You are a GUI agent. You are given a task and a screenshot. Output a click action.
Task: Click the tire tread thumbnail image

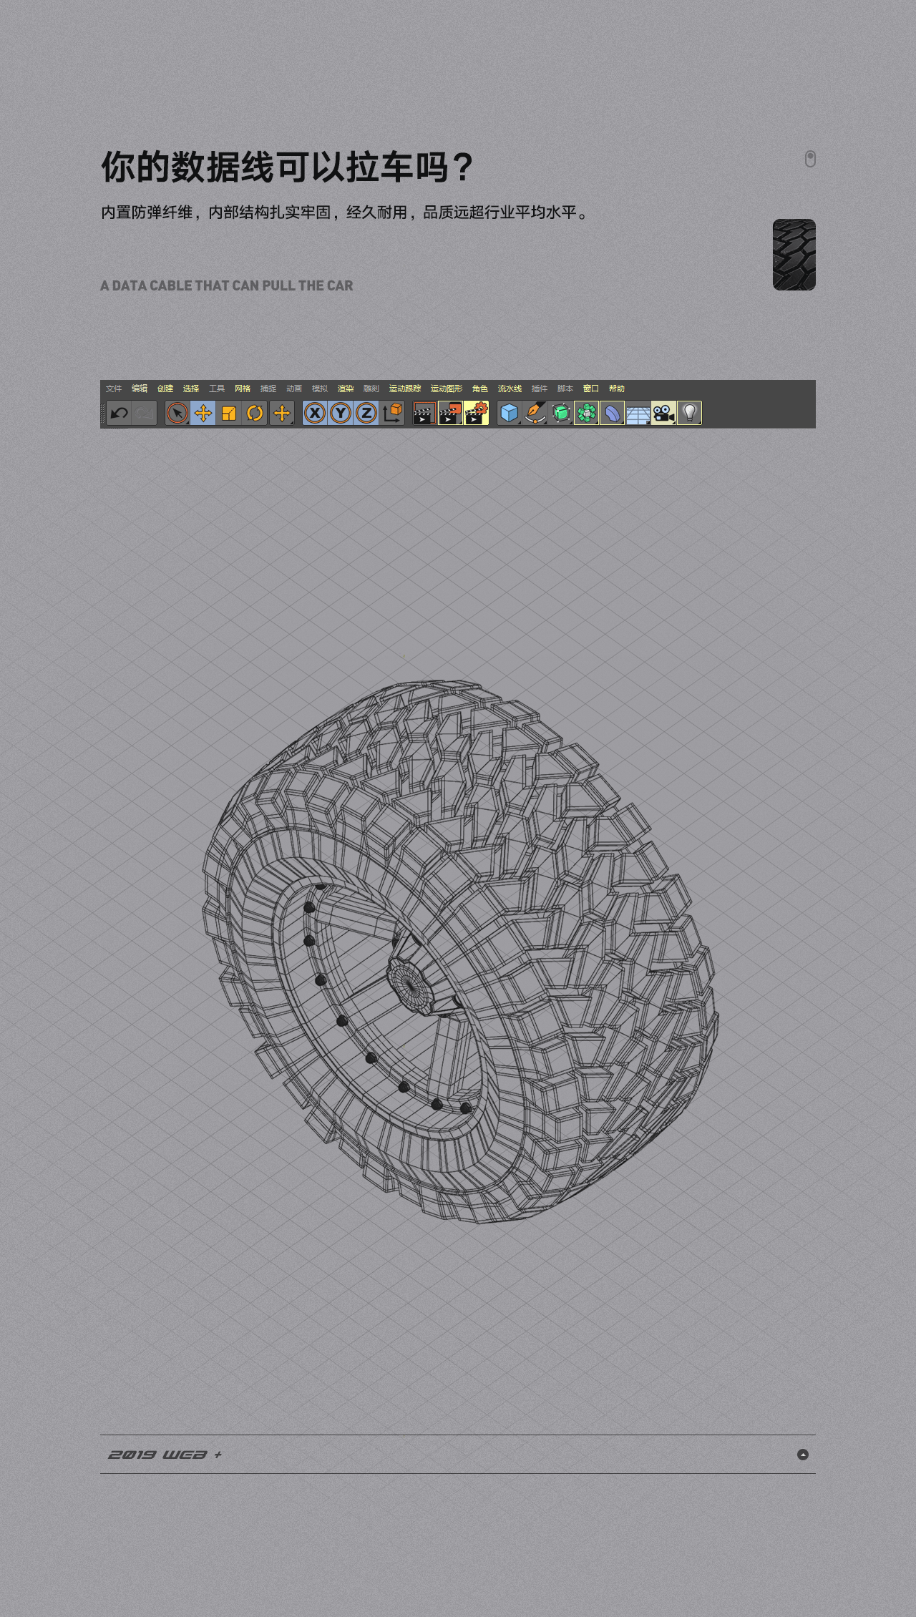point(794,255)
